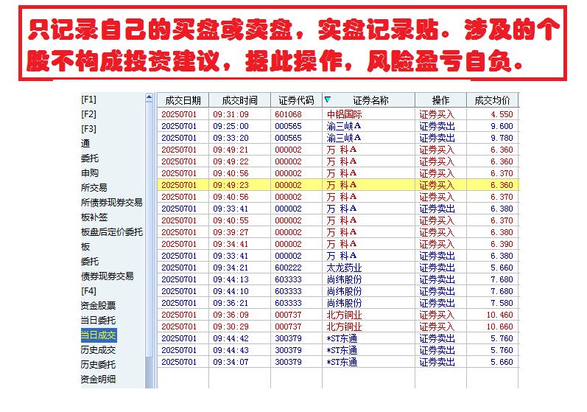
Task: Select the 万科A row at 09:49:21
Action: tap(338, 150)
